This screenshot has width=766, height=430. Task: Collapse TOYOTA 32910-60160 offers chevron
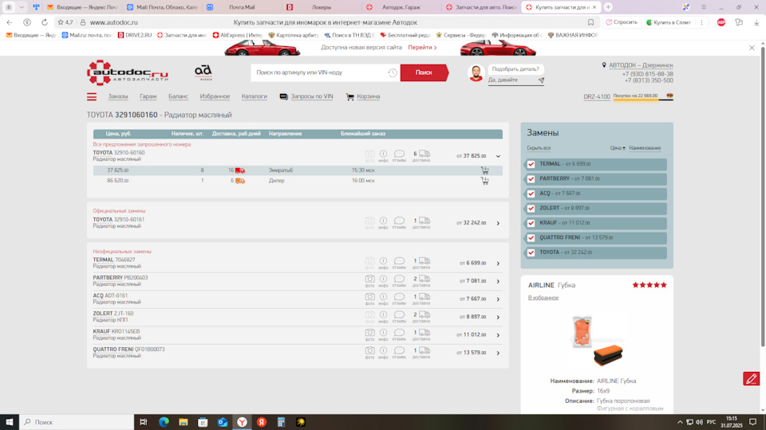pyautogui.click(x=498, y=157)
